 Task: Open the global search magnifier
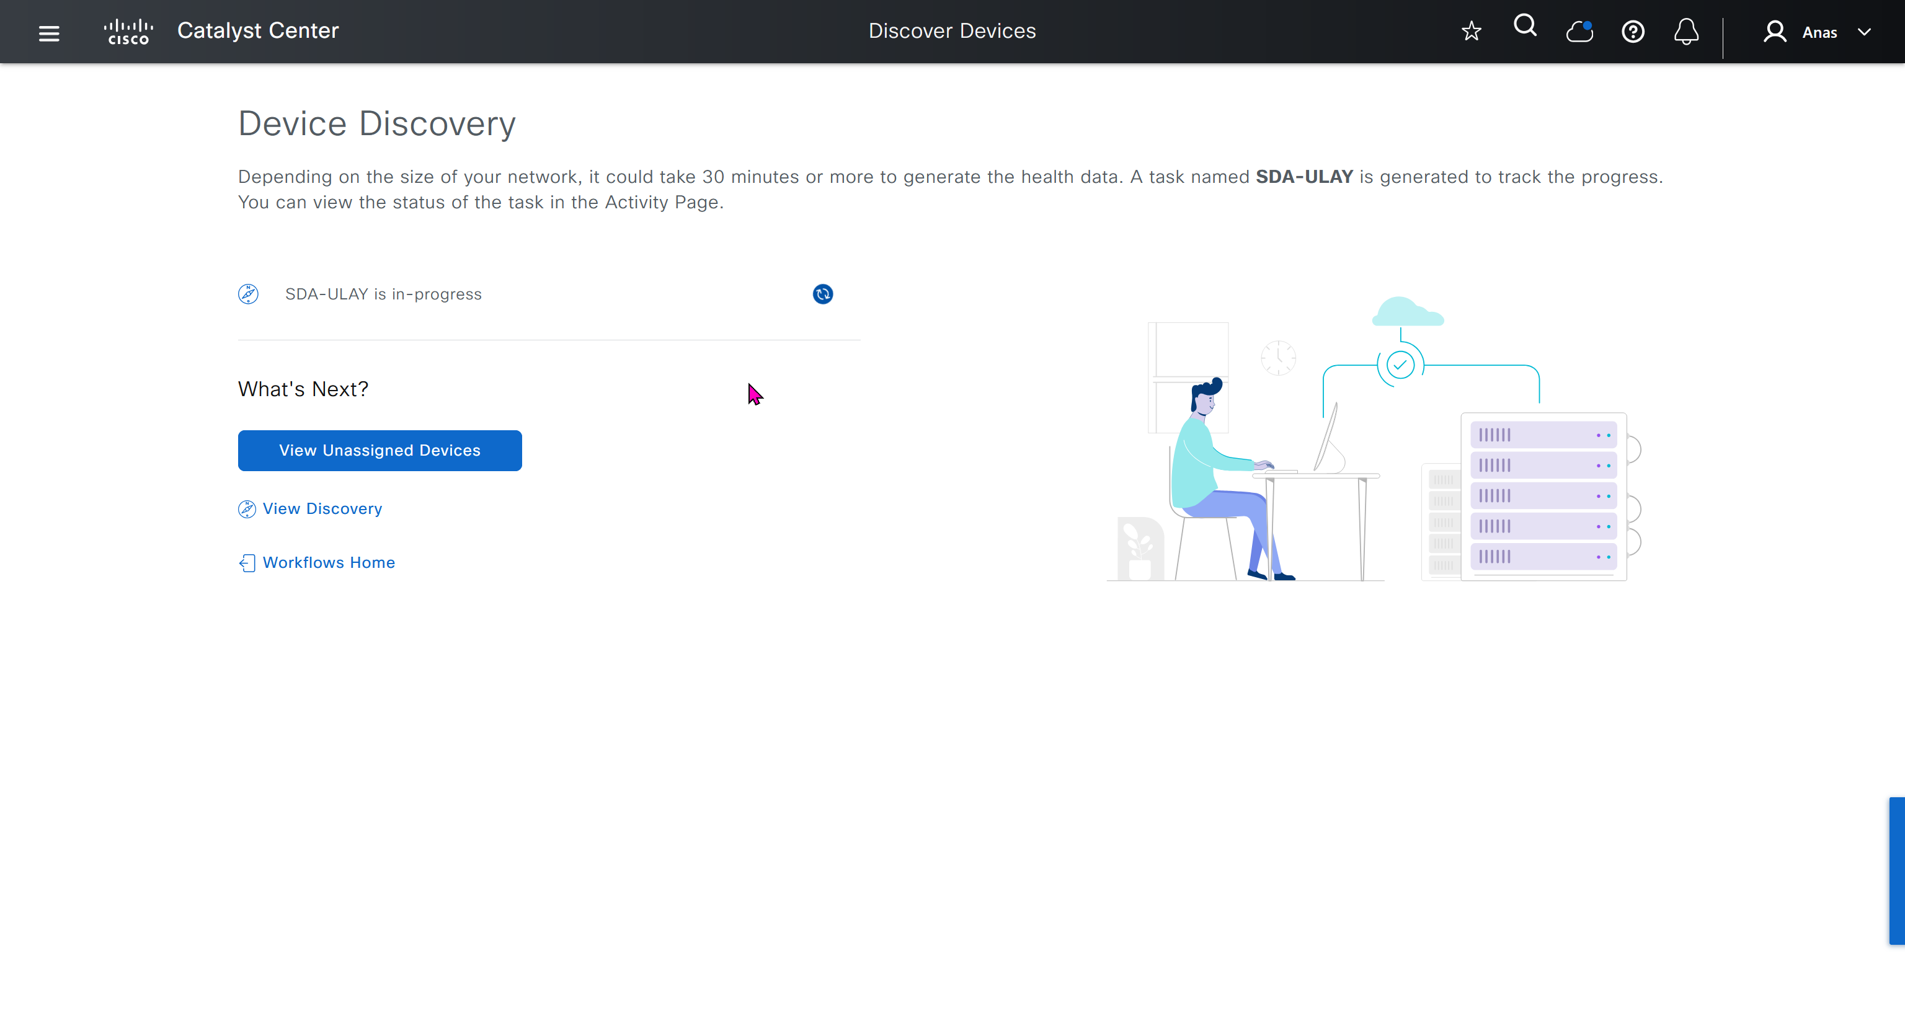1525,27
